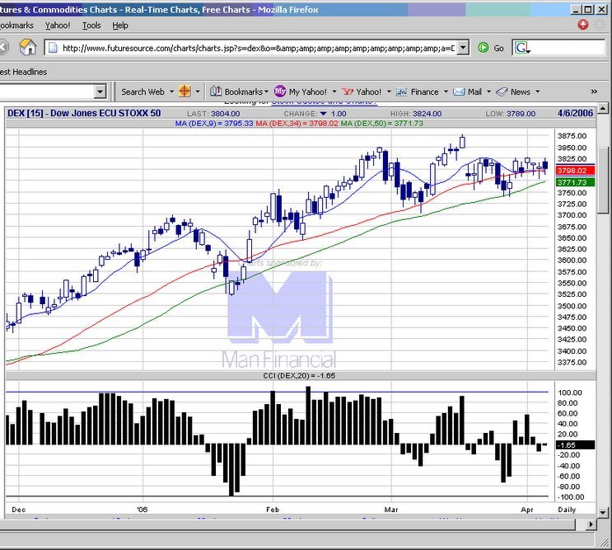Expand Yahoo! dropdown arrow
This screenshot has height=550, width=612.
pos(389,92)
